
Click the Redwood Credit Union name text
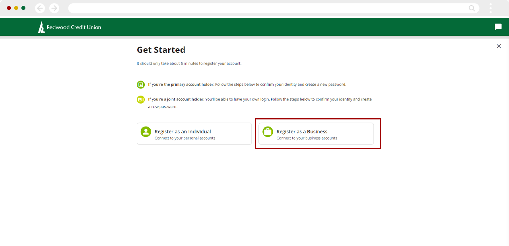pos(74,27)
